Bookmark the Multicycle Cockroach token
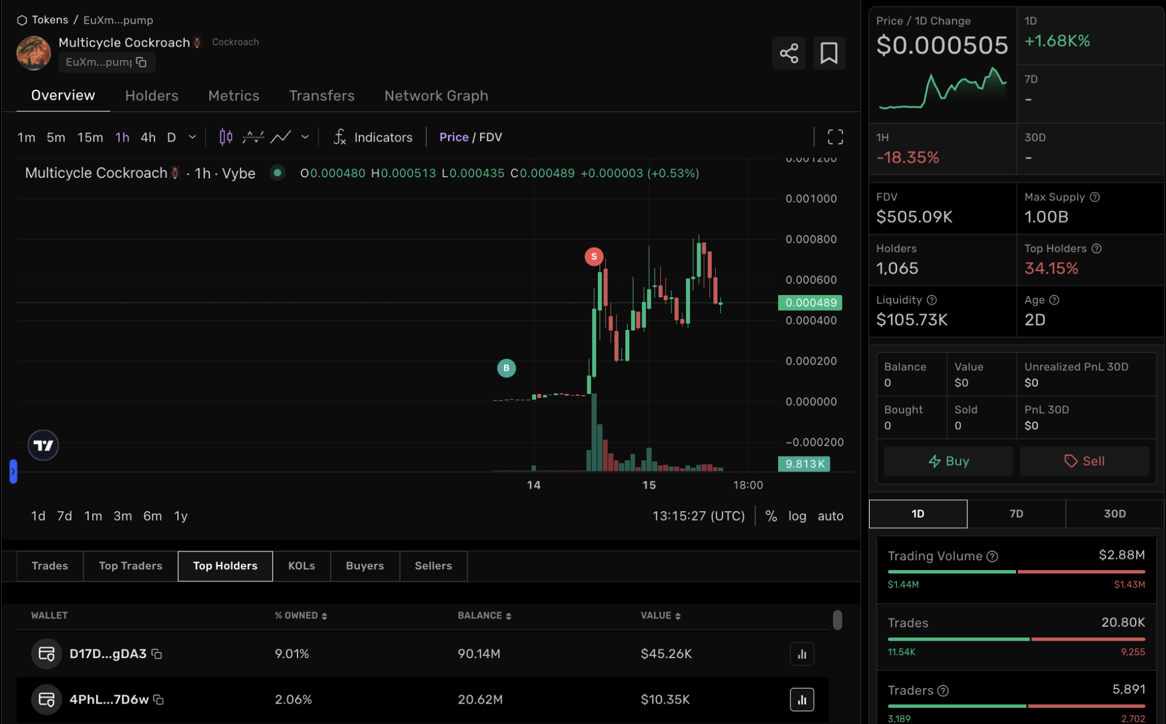The width and height of the screenshot is (1166, 724). tap(829, 53)
